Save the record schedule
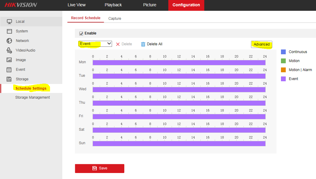Image resolution: width=316 pixels, height=179 pixels. (99, 168)
